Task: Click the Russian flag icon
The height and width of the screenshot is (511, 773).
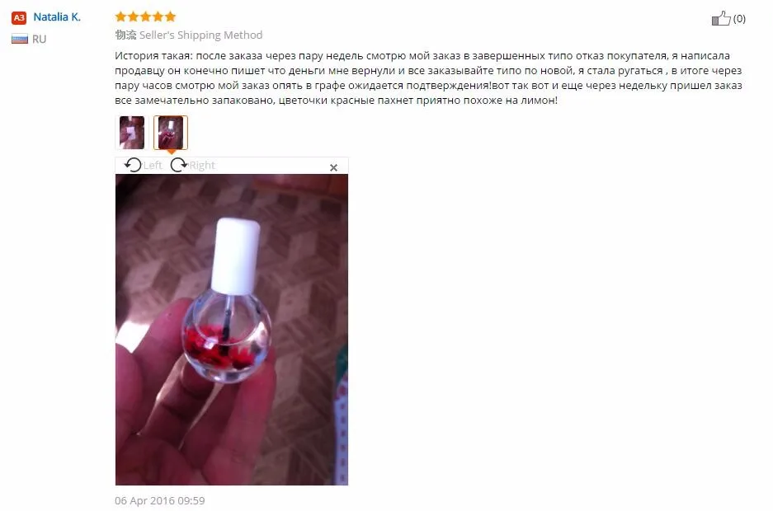Action: [20, 39]
